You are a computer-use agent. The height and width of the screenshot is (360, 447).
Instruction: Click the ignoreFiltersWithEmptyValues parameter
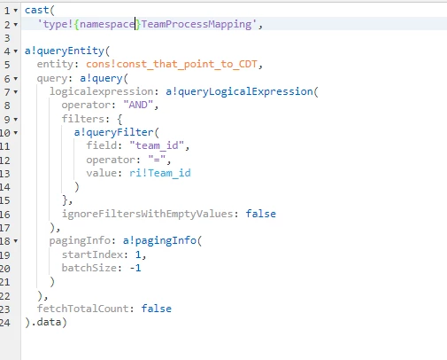tap(148, 214)
